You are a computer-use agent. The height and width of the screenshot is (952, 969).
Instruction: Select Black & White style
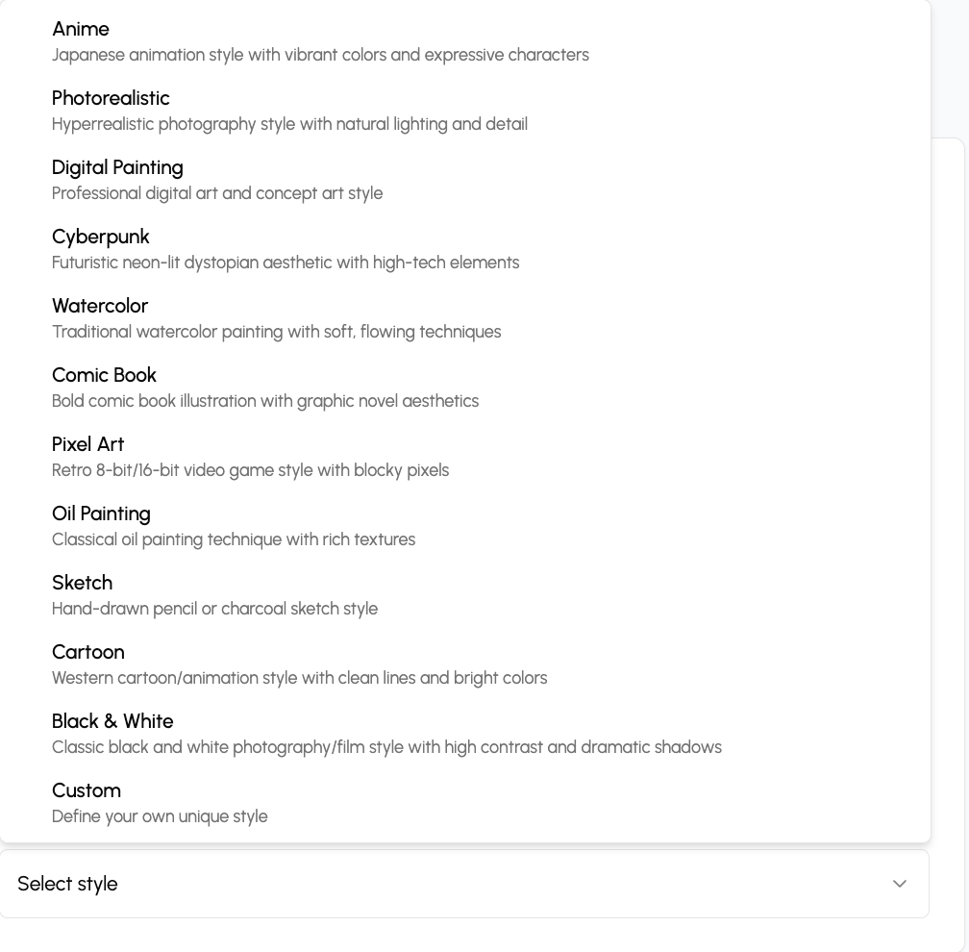(464, 734)
